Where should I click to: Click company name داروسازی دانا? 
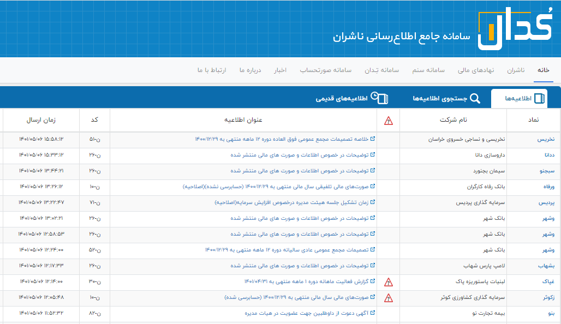point(490,155)
